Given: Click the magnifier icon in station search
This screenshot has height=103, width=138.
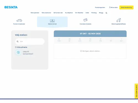Looking at the screenshot, I should click(x=17, y=41).
